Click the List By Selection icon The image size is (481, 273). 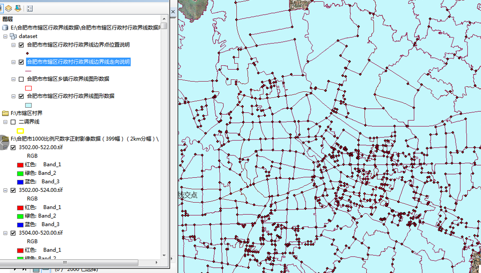coord(18,8)
